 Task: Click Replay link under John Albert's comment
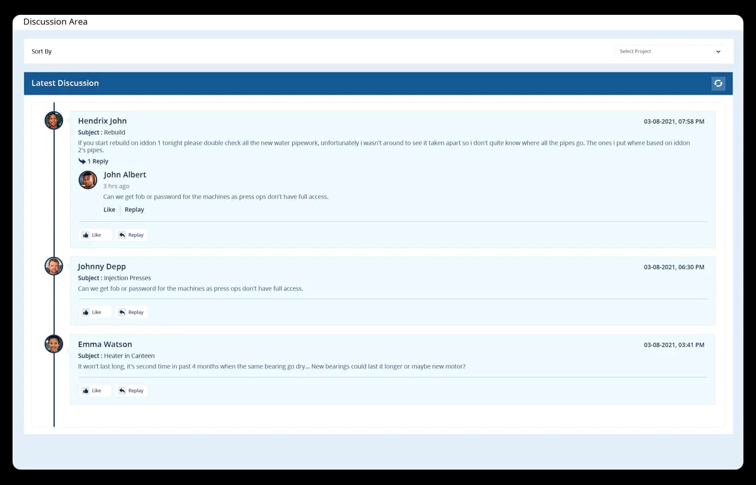[x=134, y=209]
